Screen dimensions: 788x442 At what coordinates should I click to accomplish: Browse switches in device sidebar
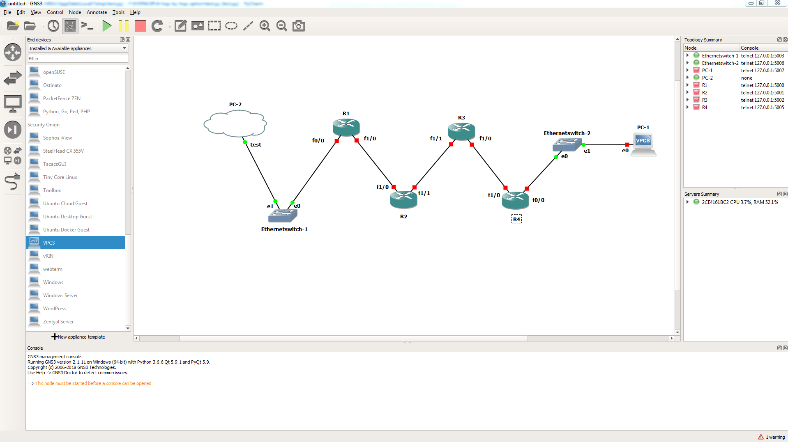click(13, 78)
